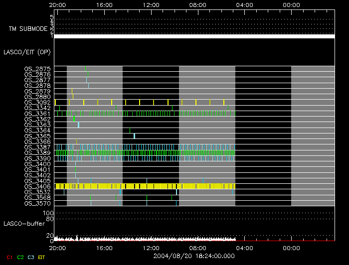Click the white TM SUBMODE status bar
The height and width of the screenshot is (265, 349).
point(194,36)
